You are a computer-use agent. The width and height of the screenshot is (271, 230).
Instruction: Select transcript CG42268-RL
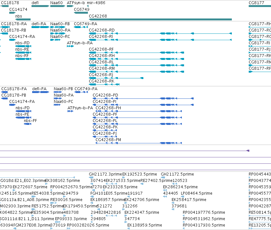tap(136, 65)
